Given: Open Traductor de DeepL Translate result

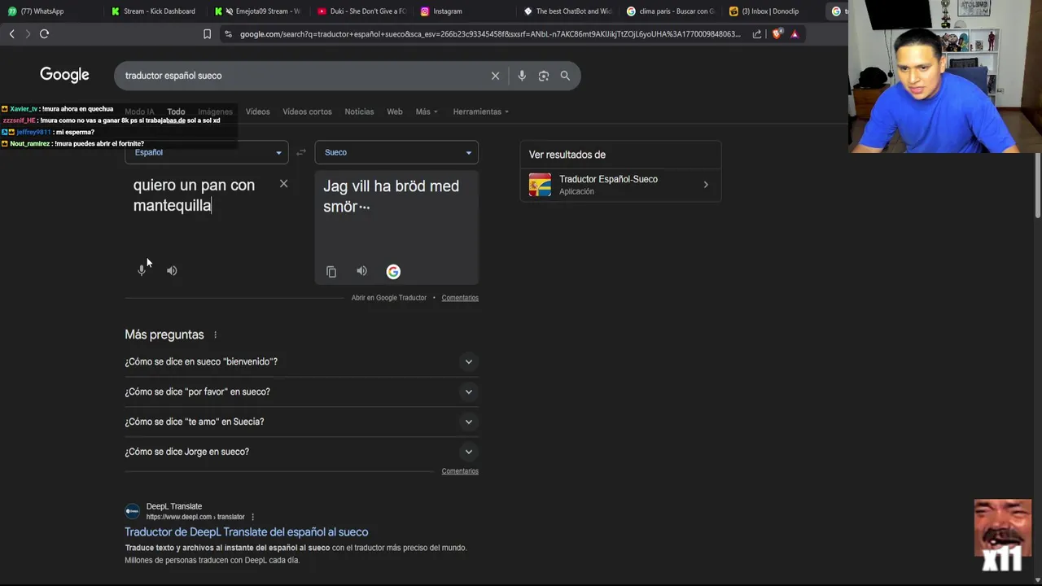Looking at the screenshot, I should [246, 532].
